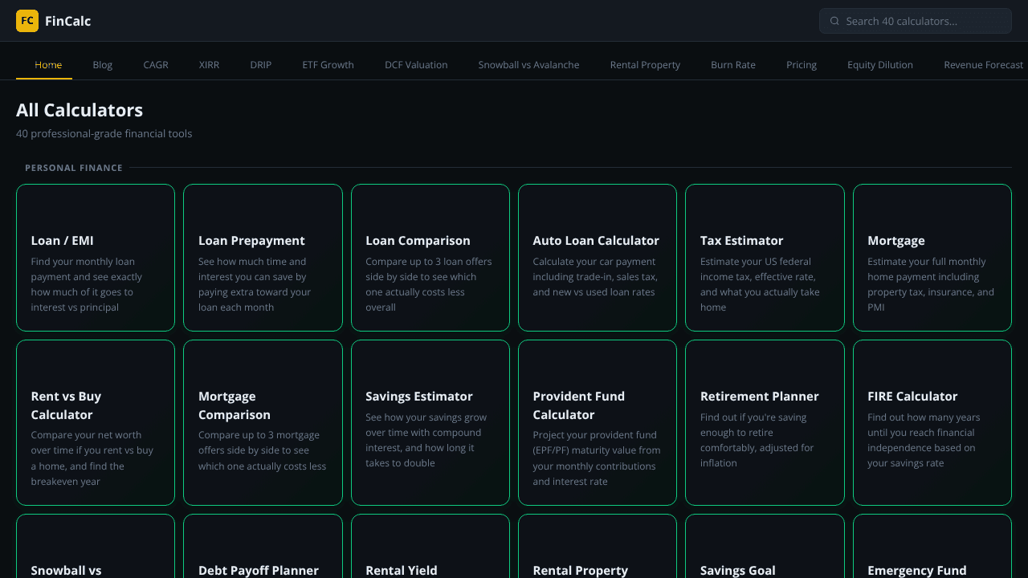Open the Loan Comparison card
This screenshot has height=578, width=1028.
[x=430, y=258]
